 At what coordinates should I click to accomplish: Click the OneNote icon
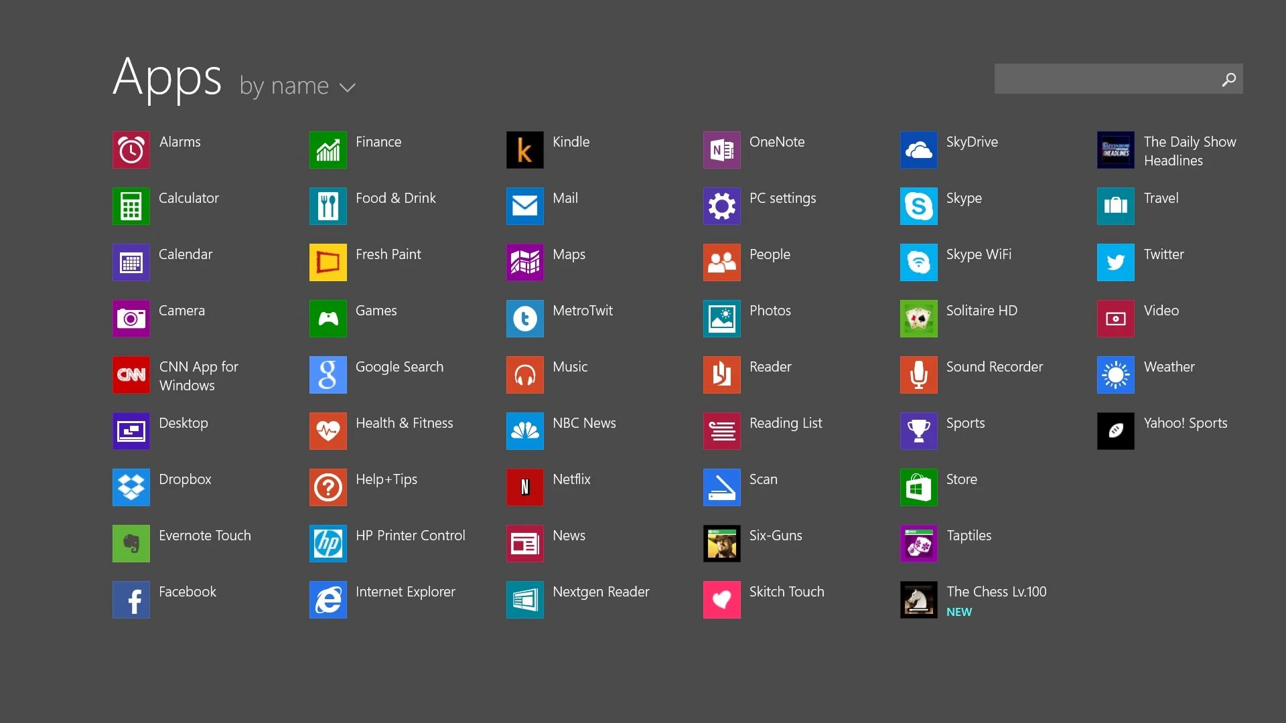[722, 150]
